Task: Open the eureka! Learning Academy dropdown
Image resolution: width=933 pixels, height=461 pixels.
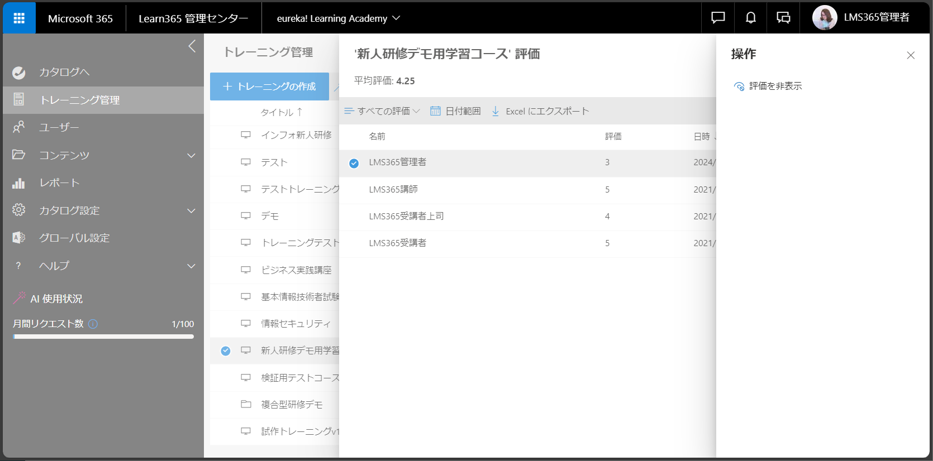Action: (x=339, y=18)
